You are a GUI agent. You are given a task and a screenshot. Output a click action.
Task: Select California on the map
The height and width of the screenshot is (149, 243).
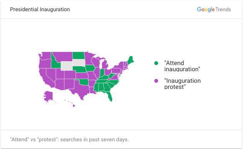pyautogui.click(x=46, y=78)
